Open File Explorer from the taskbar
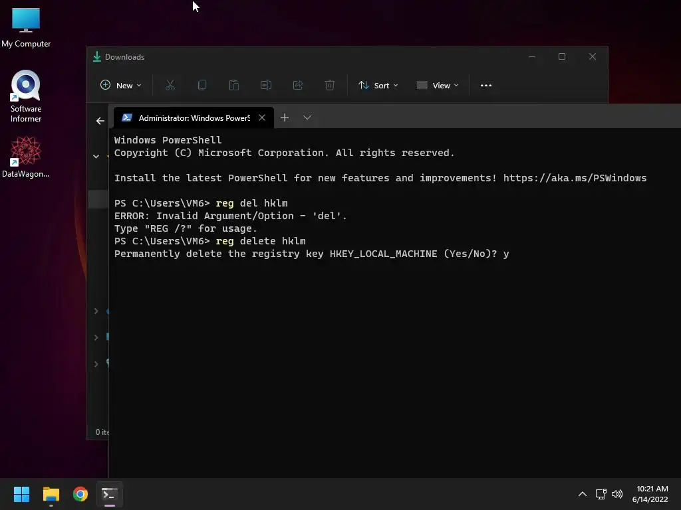This screenshot has width=681, height=510. [51, 494]
